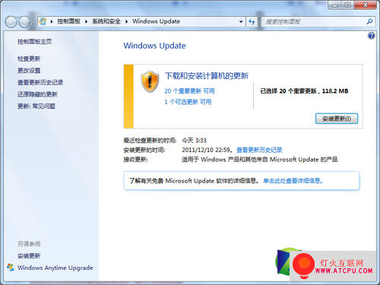Open 更改设置 in the left sidebar

(29, 71)
